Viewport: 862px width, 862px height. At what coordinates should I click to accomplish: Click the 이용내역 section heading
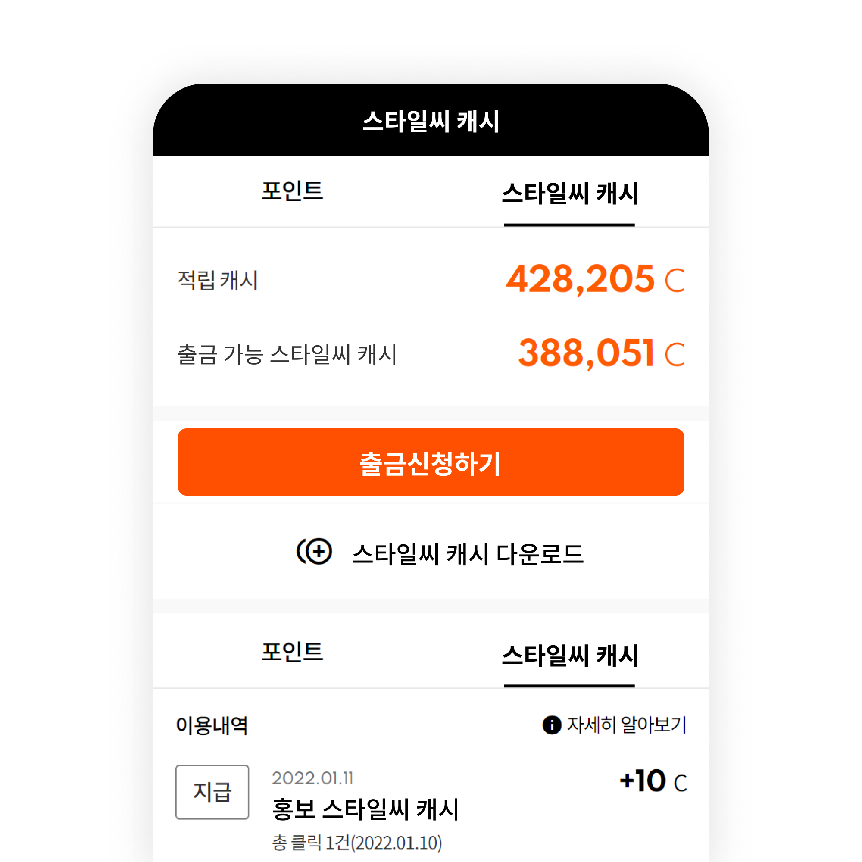(212, 725)
